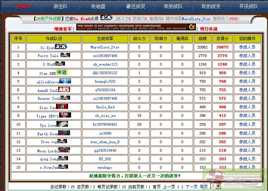Click the S.K logo in the top status line

point(107,18)
